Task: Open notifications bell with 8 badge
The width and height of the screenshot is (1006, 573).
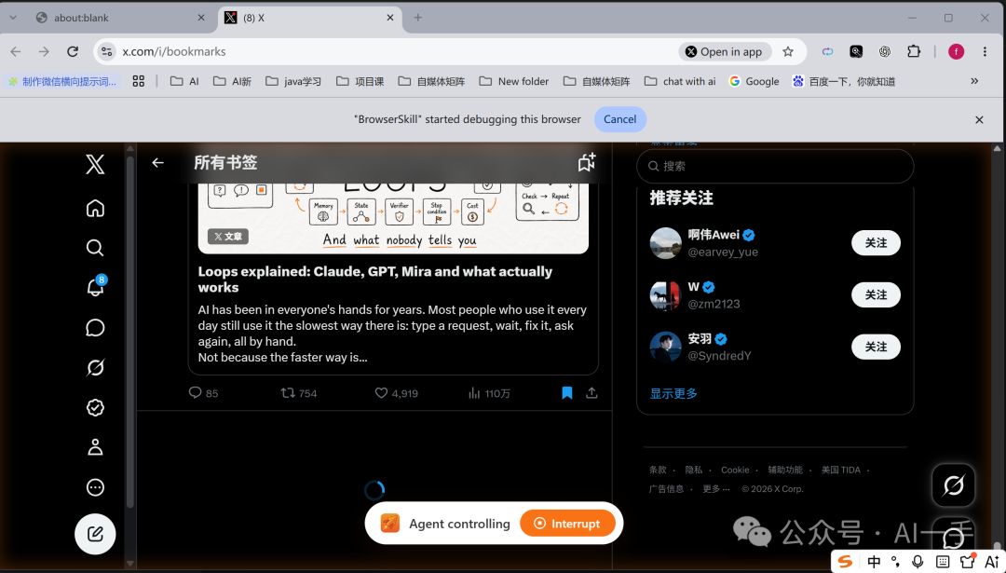Action: point(96,286)
